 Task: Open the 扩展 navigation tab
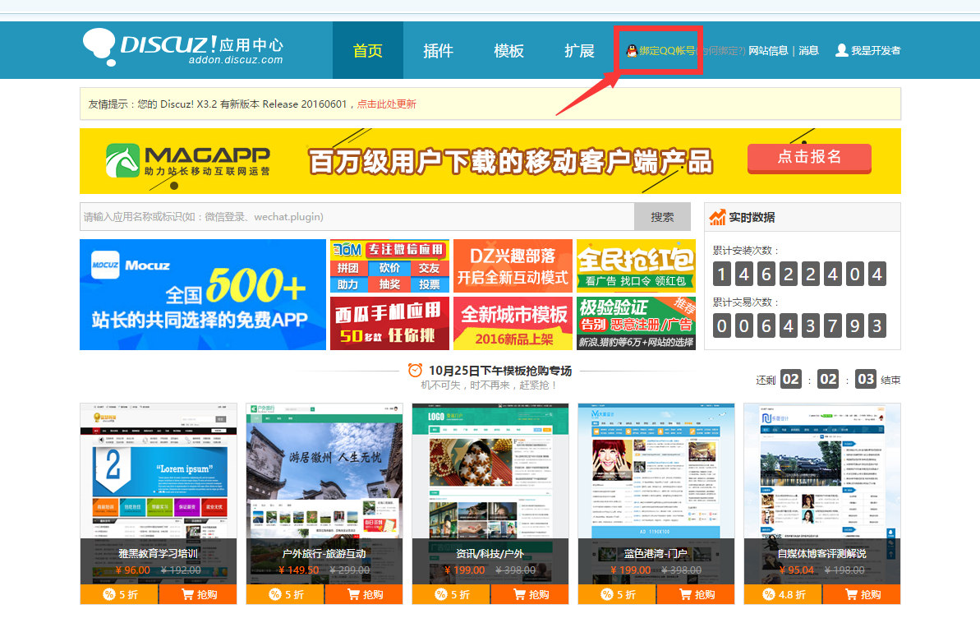coord(579,51)
